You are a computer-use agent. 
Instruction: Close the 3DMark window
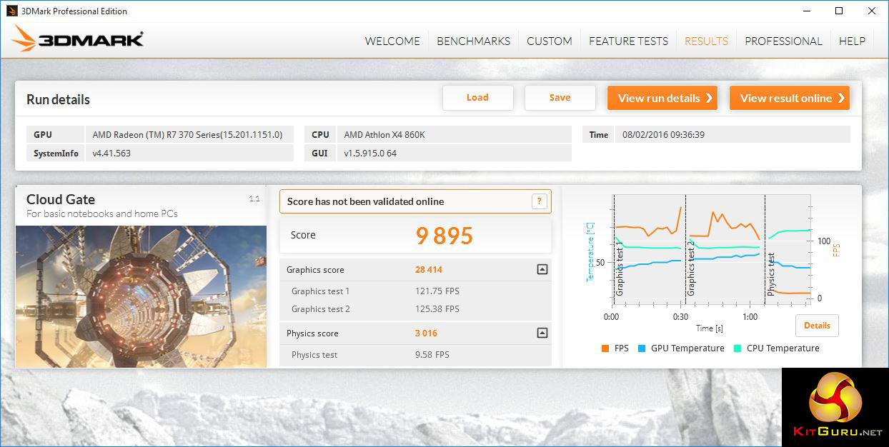coord(872,11)
